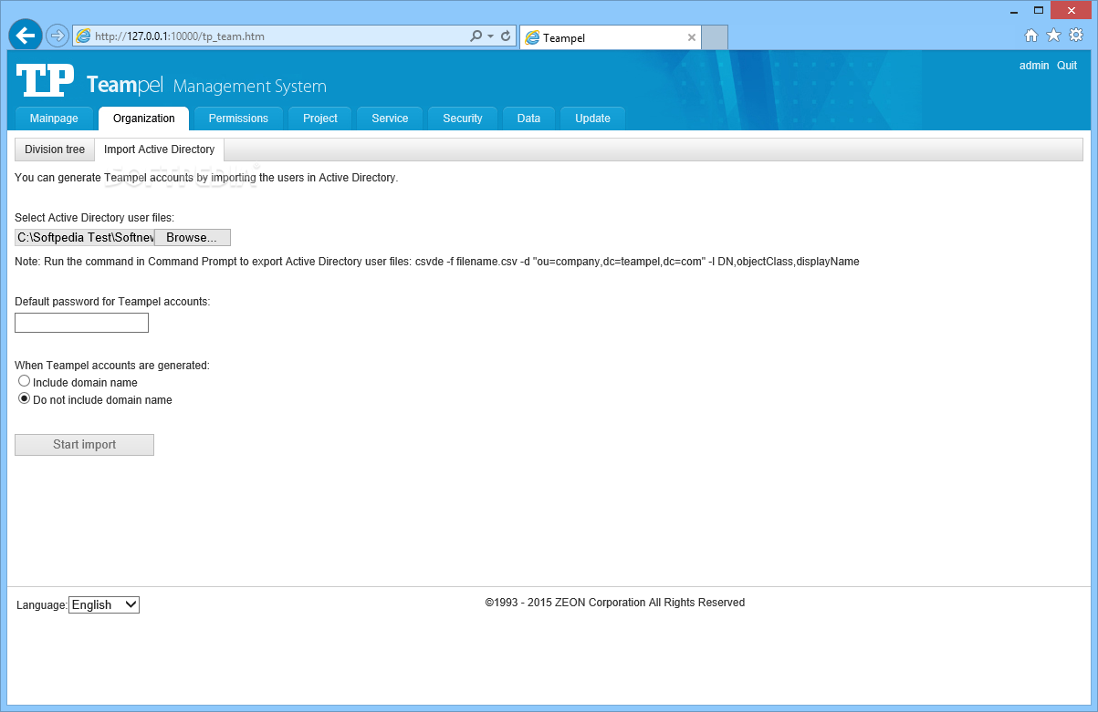Select Do not include domain name option
This screenshot has width=1098, height=712.
tap(25, 398)
